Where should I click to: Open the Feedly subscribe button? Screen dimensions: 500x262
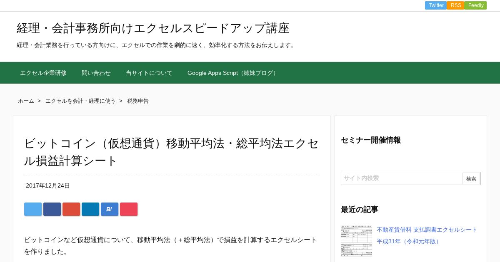(x=475, y=5)
